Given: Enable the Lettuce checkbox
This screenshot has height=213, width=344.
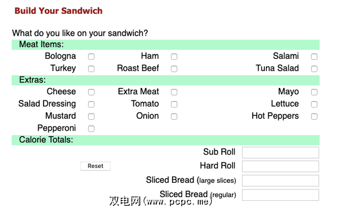Looking at the screenshot, I should 314,104.
